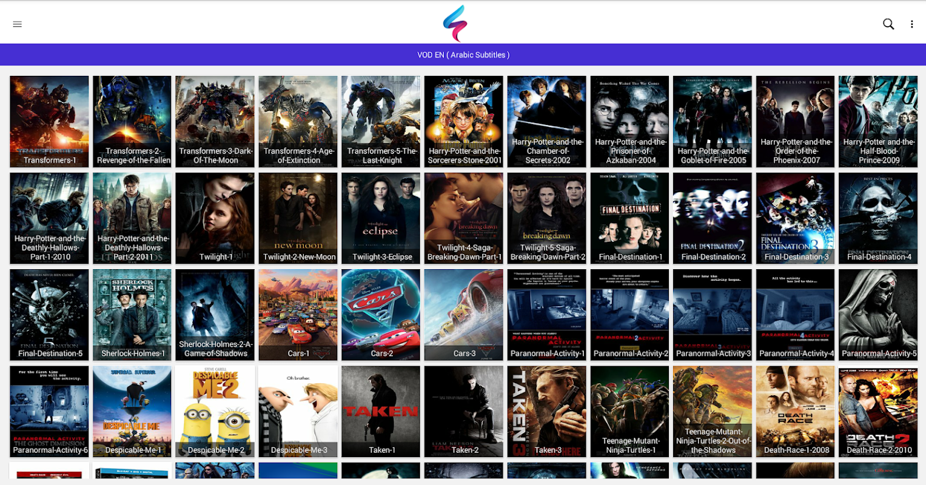This screenshot has height=485, width=926.
Task: Open Harry-Potter-and-the-Deathly-Hallows-Part-2-2011
Action: (x=132, y=218)
